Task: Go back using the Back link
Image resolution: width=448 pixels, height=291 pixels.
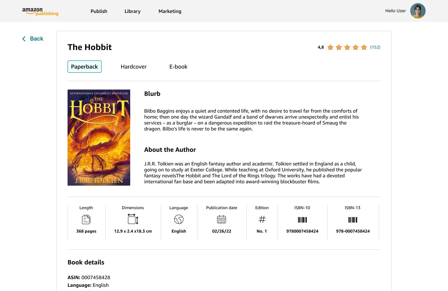Action: point(33,39)
